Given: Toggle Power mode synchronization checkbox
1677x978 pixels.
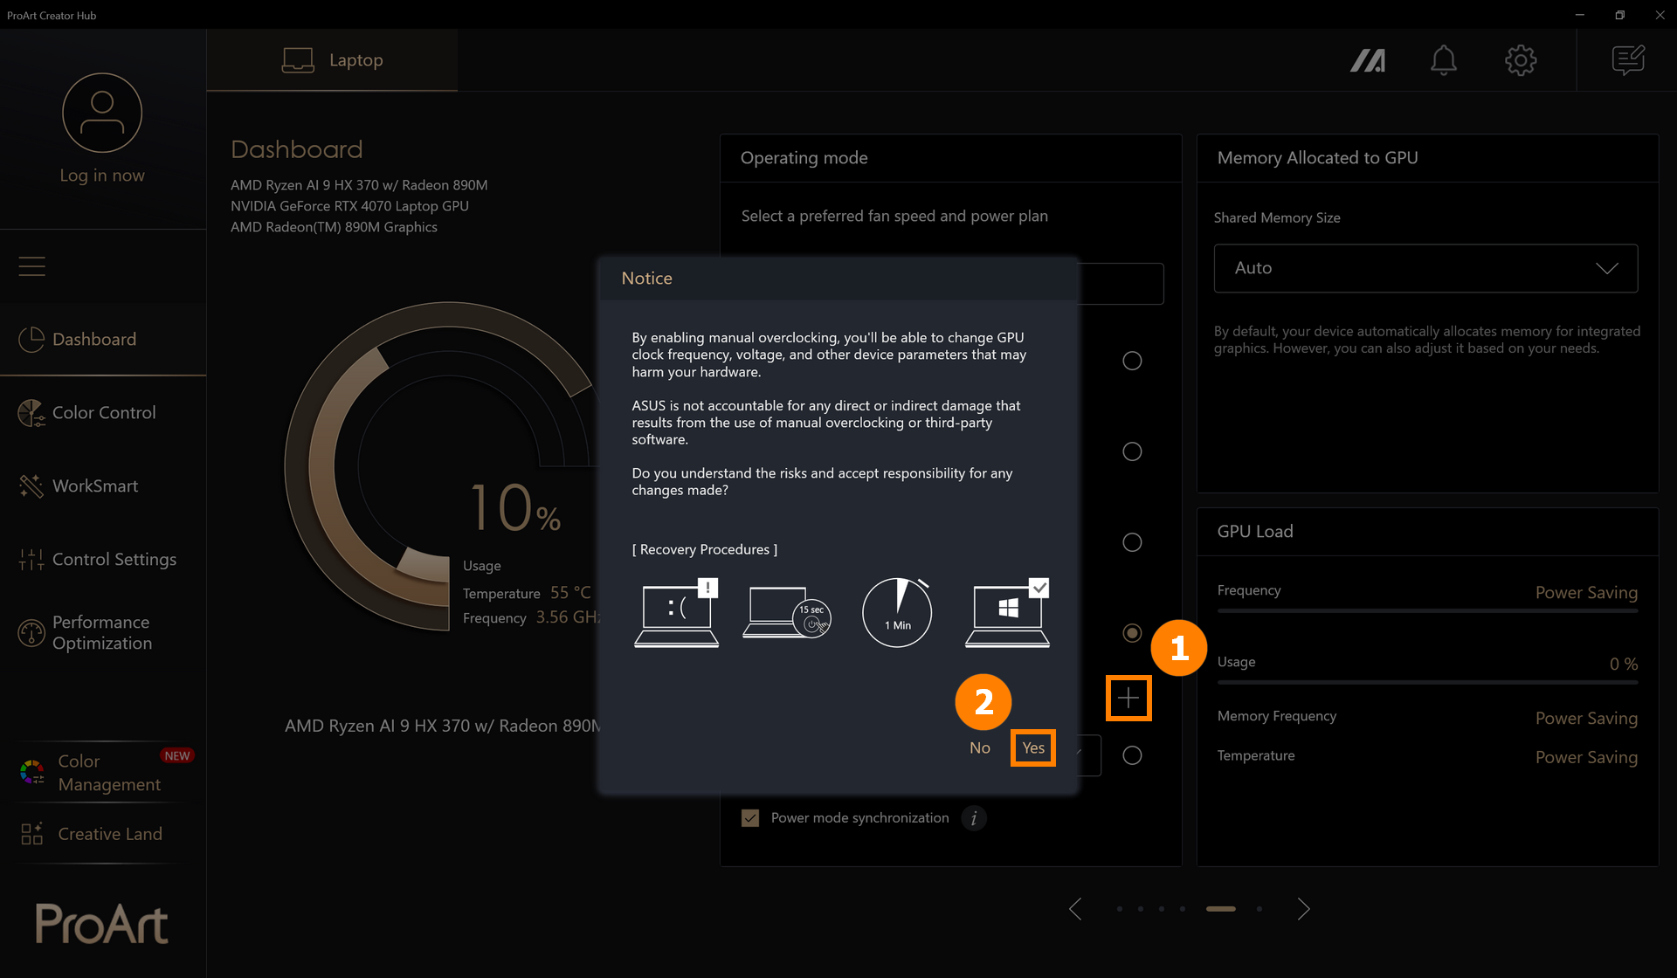Looking at the screenshot, I should (750, 818).
